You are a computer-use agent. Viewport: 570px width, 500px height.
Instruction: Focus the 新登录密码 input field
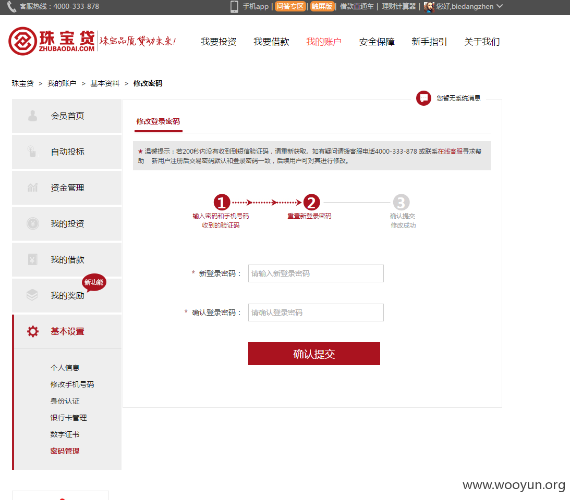(x=316, y=273)
